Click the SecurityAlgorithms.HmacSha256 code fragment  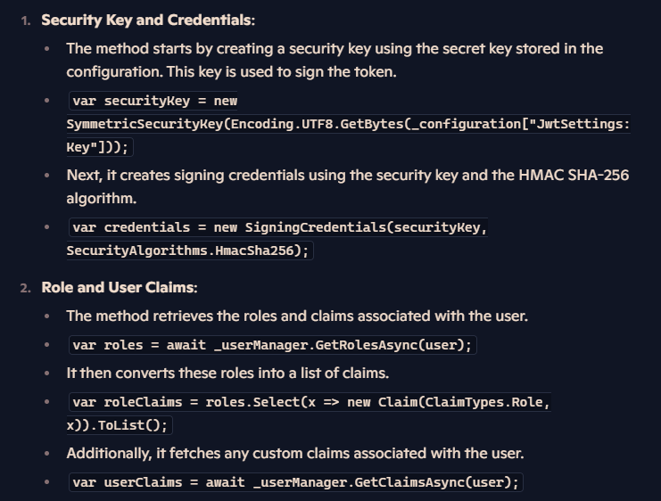pyautogui.click(x=190, y=250)
